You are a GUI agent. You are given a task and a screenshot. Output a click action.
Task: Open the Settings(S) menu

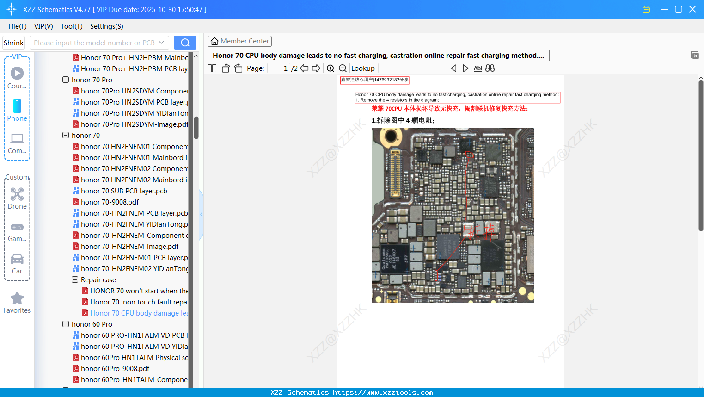107,26
